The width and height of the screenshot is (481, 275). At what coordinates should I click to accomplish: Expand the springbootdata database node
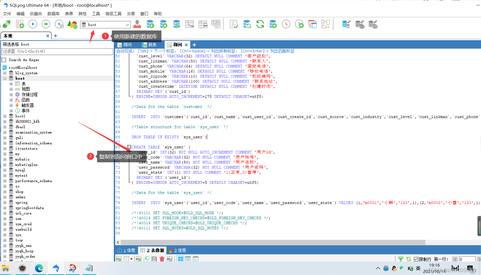point(5,208)
